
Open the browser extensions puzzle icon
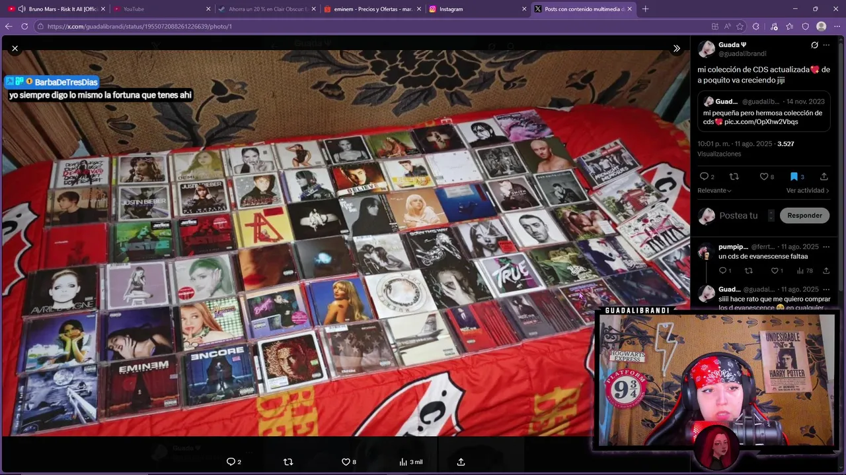point(756,26)
